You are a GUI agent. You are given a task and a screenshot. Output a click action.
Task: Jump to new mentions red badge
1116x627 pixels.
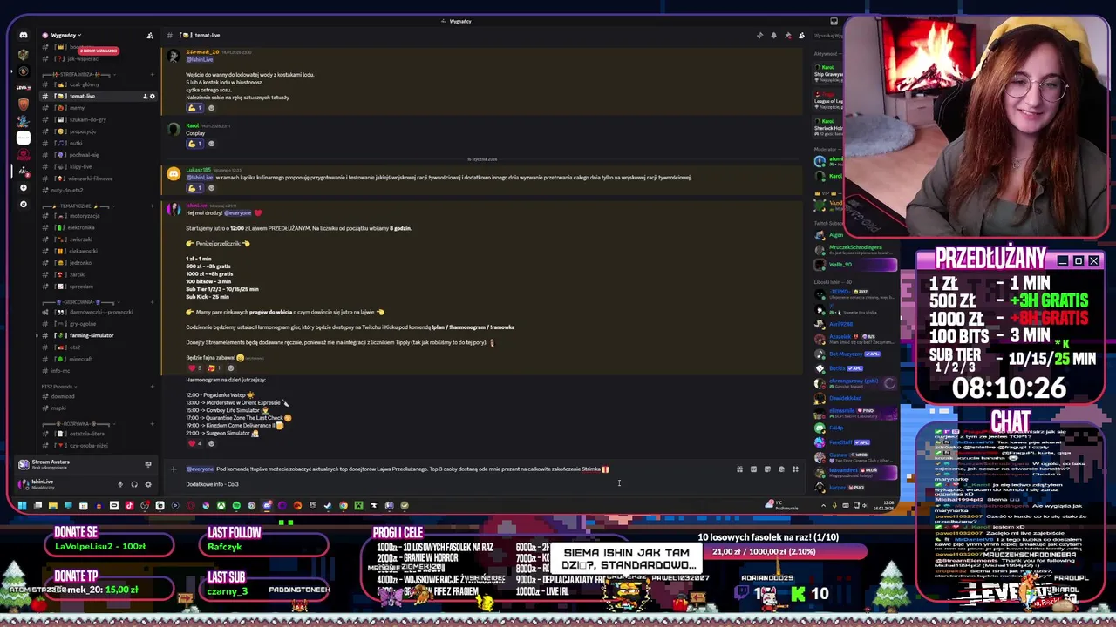point(98,51)
